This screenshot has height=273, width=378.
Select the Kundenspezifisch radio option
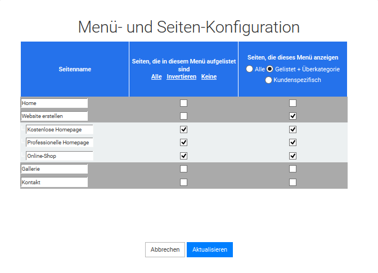coord(268,80)
